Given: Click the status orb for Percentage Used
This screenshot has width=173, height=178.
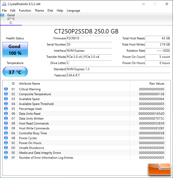Looking at the screenshot, I should tap(6, 109).
